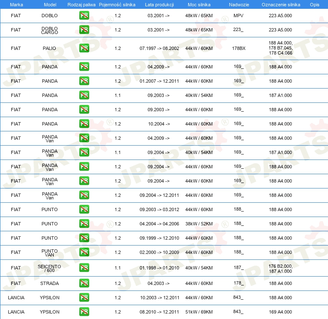Image resolution: width=328 pixels, height=319 pixels.
Task: Select the 187 A1.000 engine code in PANDA Van row
Action: (x=281, y=152)
